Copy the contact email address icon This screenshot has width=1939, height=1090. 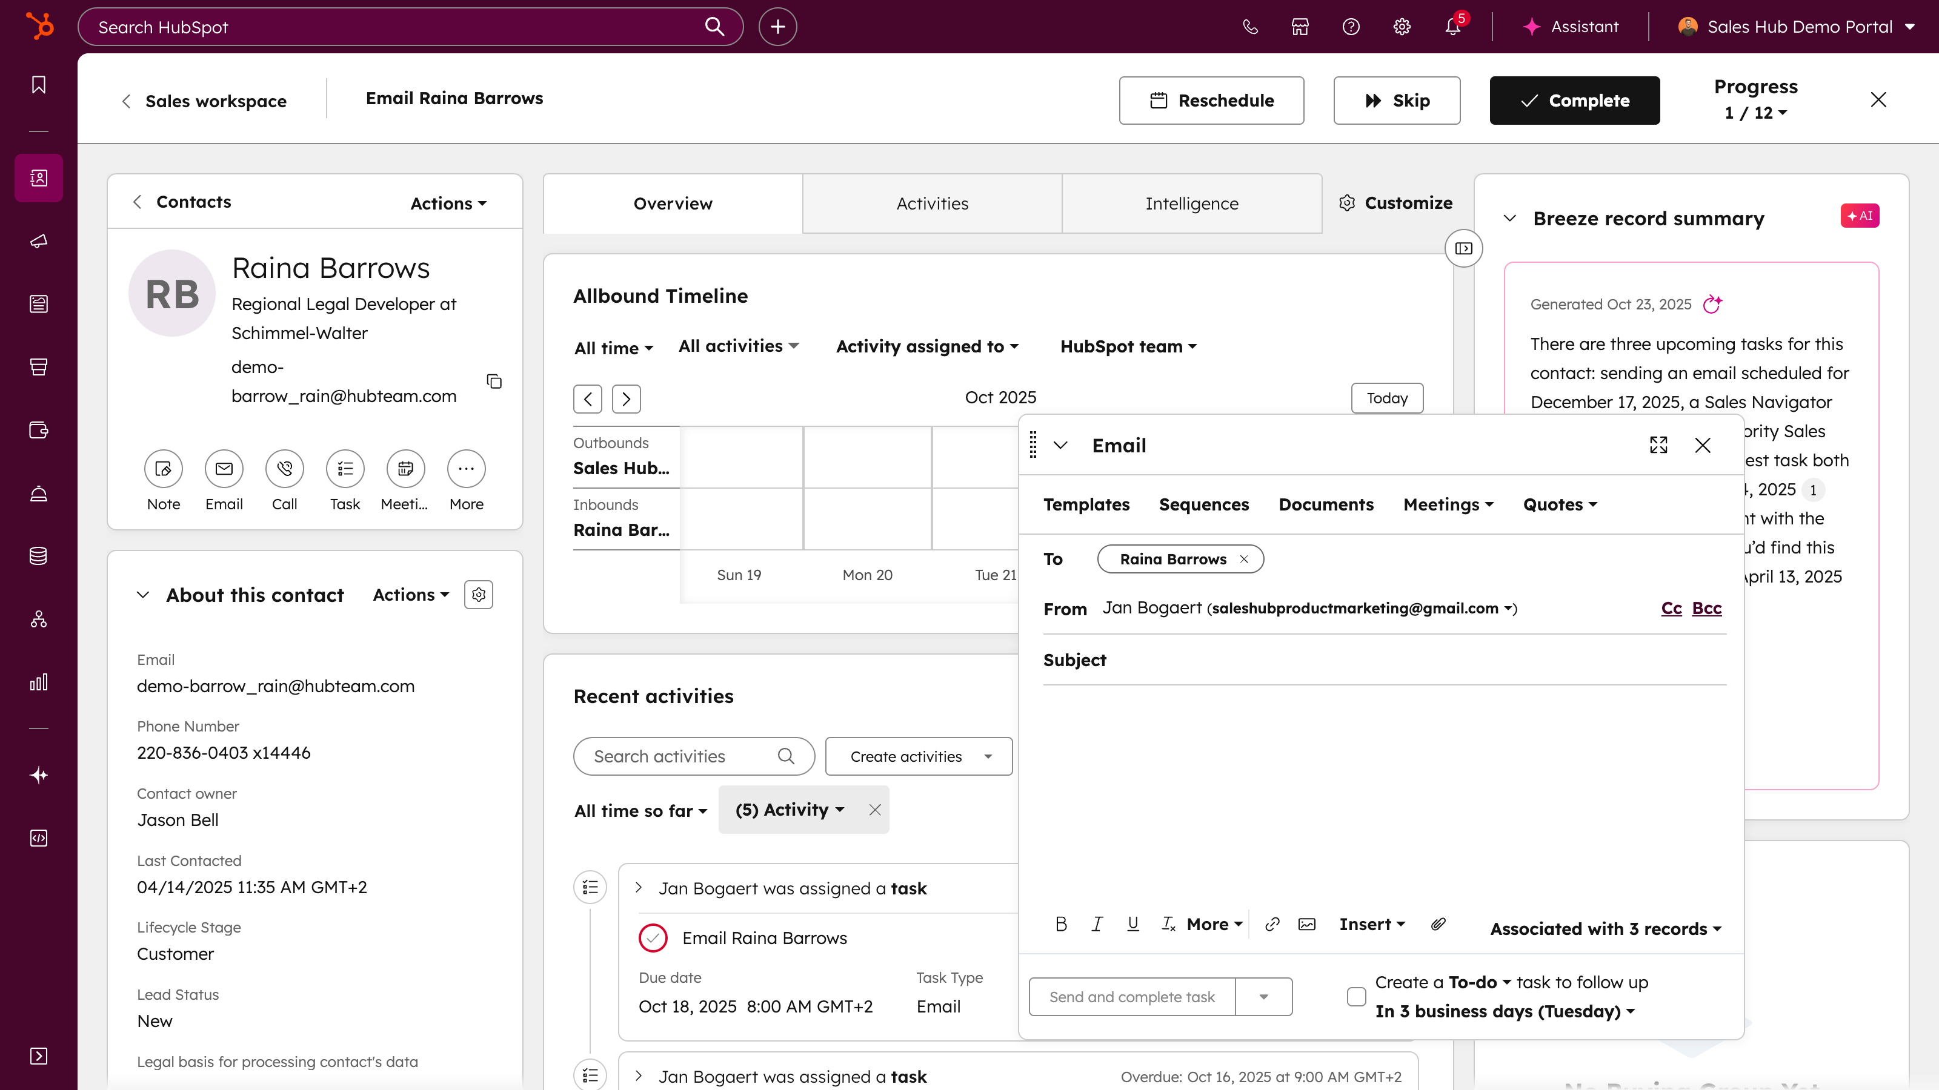[494, 381]
